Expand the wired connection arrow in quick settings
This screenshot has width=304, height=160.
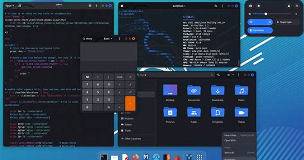tap(270, 22)
